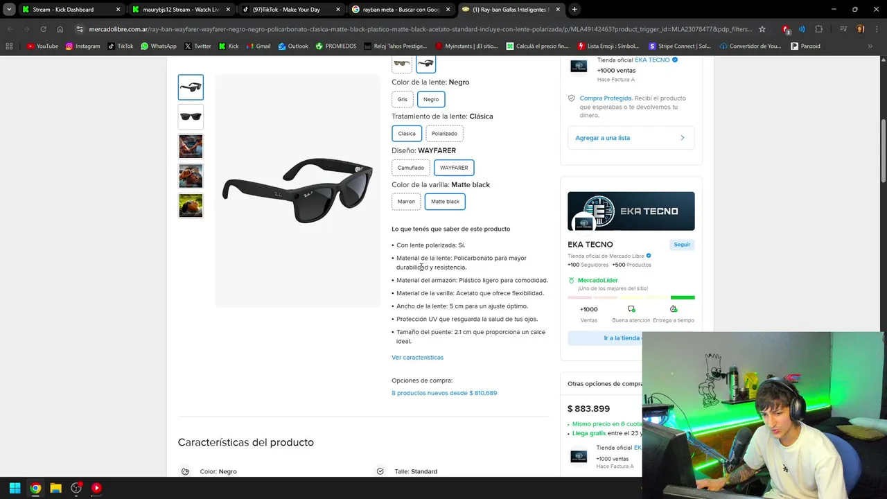Image resolution: width=887 pixels, height=499 pixels.
Task: Bookmark this page with the star icon
Action: tap(762, 29)
